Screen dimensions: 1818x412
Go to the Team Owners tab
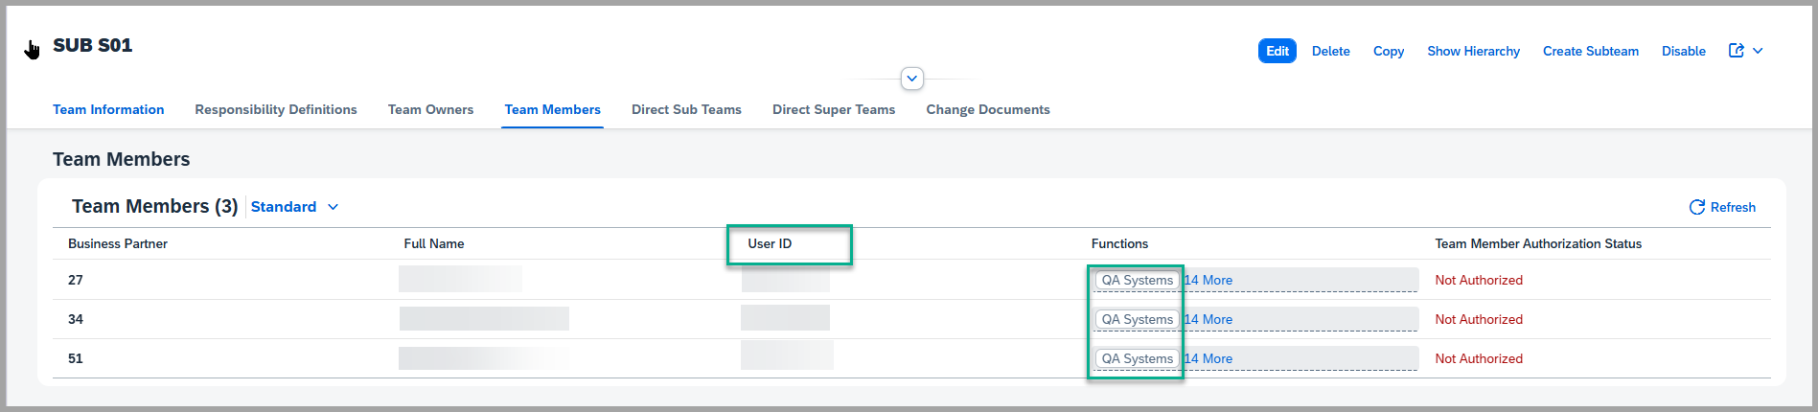click(x=430, y=109)
